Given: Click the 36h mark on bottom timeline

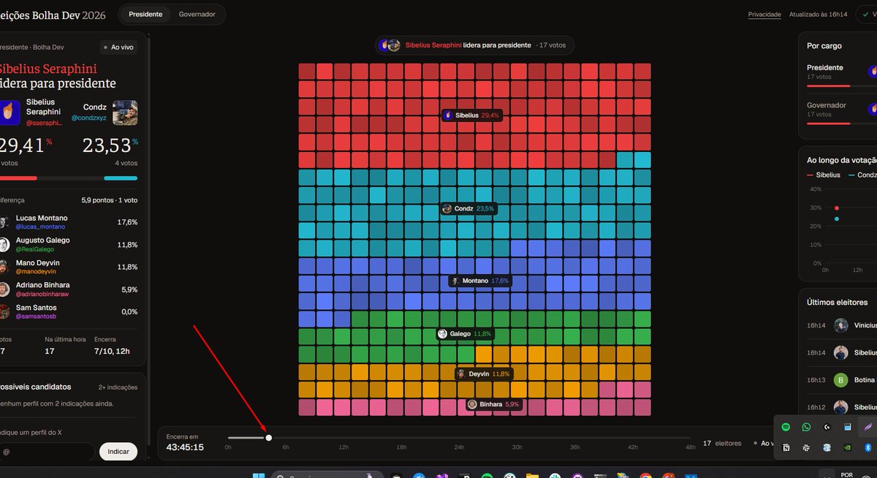Looking at the screenshot, I should 575,446.
